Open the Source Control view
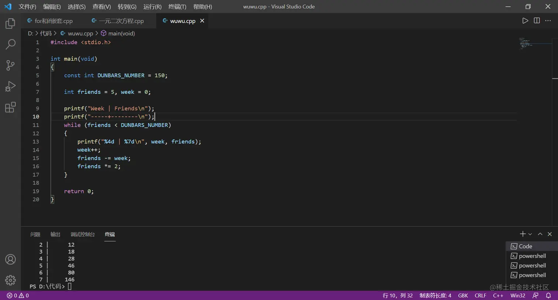The width and height of the screenshot is (558, 300). pyautogui.click(x=10, y=65)
